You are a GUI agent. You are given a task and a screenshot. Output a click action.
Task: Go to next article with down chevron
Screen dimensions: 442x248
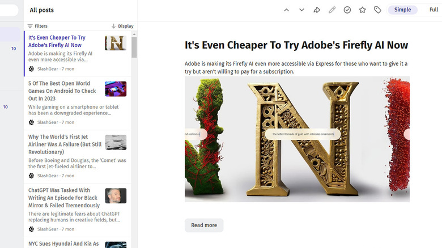[x=301, y=10]
